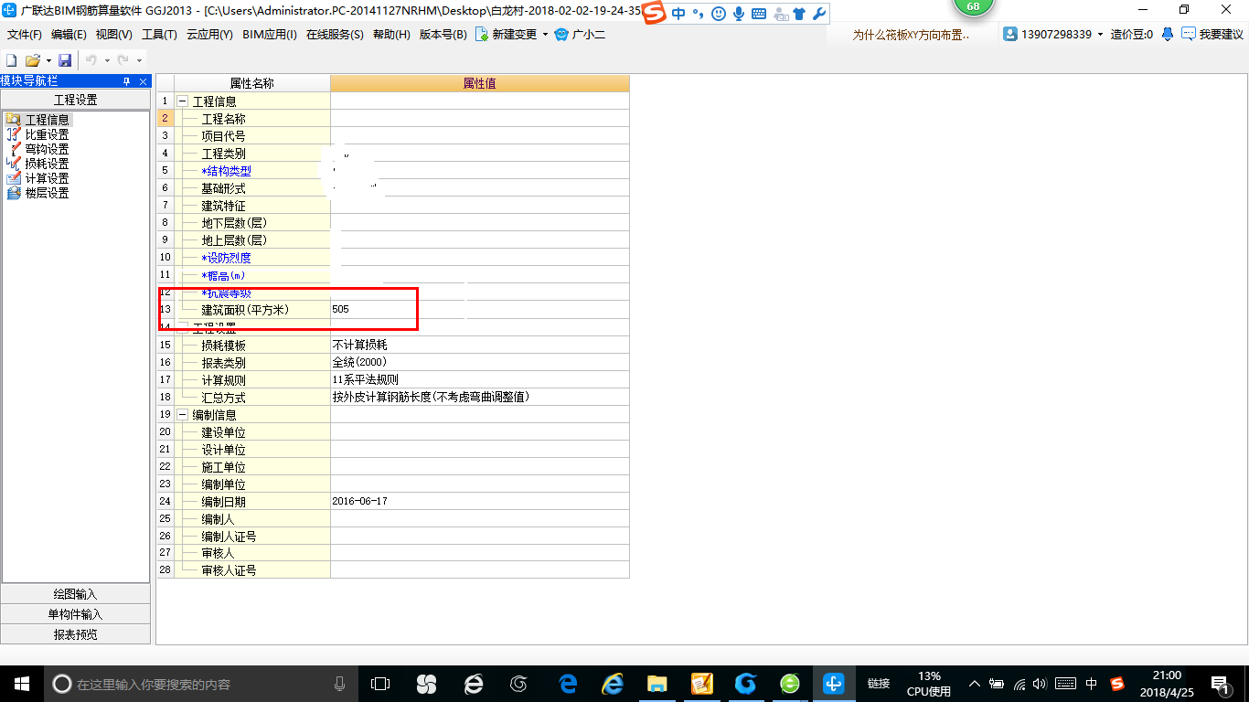The height and width of the screenshot is (702, 1249).
Task: Click the 计算规则 value 11系平法规则
Action: [480, 379]
